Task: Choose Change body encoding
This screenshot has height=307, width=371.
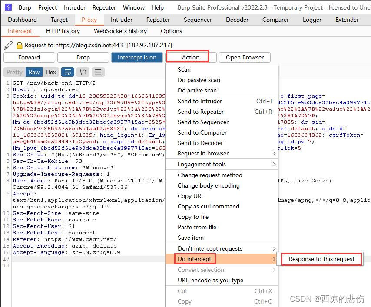Action: (x=222, y=185)
